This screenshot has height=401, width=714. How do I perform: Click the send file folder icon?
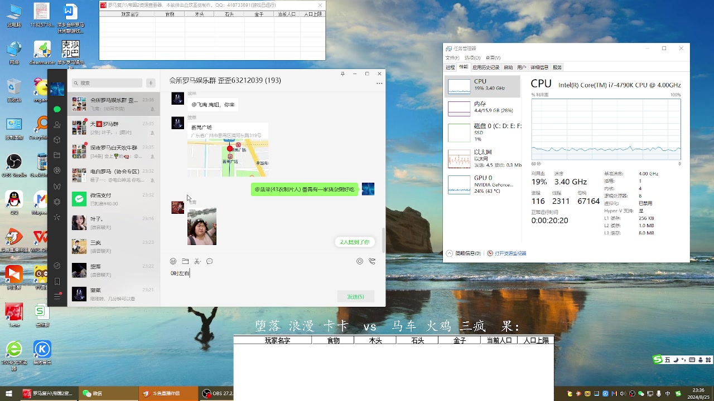pyautogui.click(x=185, y=261)
